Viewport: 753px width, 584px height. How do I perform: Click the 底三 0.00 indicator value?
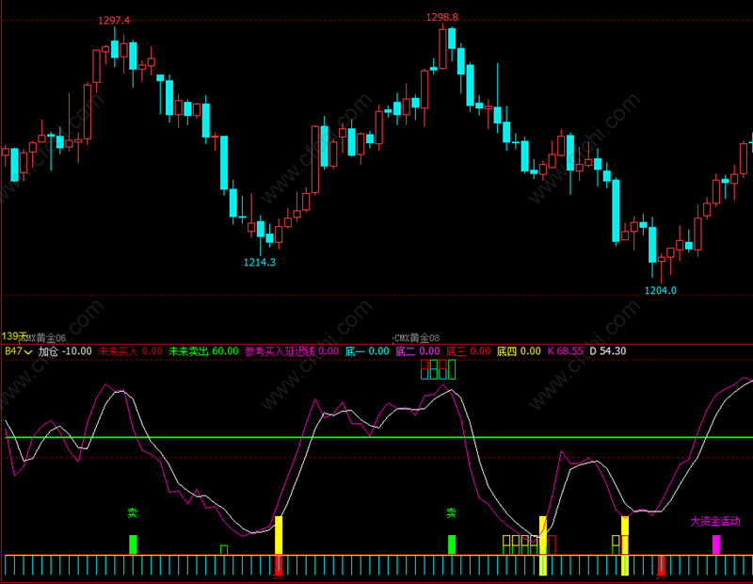pos(468,351)
